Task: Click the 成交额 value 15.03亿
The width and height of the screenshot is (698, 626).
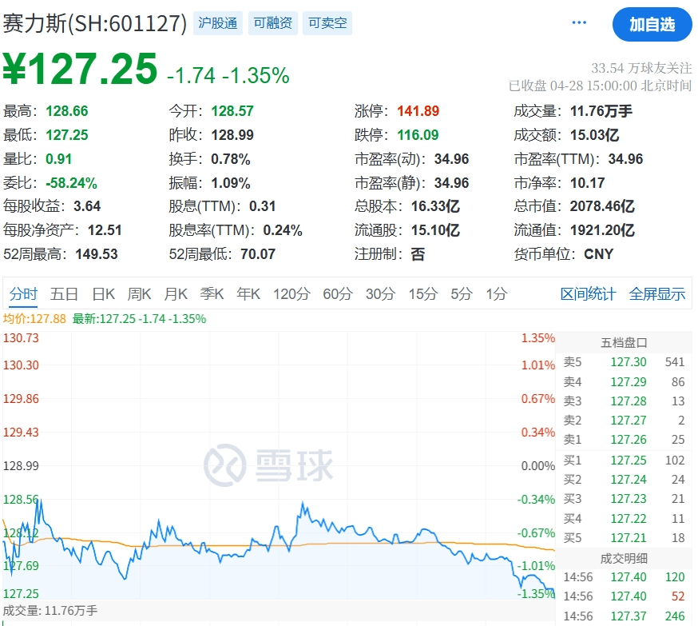Action: tap(595, 135)
